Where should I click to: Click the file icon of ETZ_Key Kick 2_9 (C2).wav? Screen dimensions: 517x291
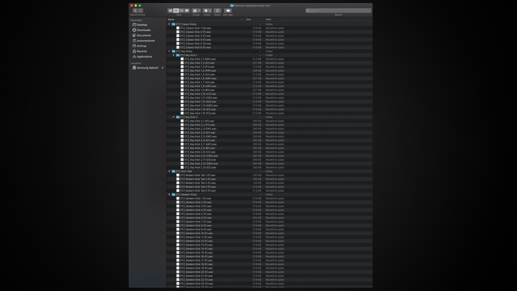tap(182, 152)
